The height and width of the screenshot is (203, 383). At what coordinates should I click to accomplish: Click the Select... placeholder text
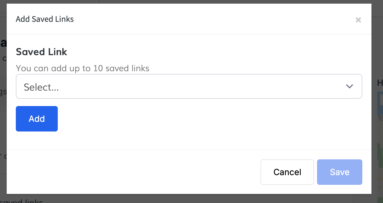coord(41,87)
